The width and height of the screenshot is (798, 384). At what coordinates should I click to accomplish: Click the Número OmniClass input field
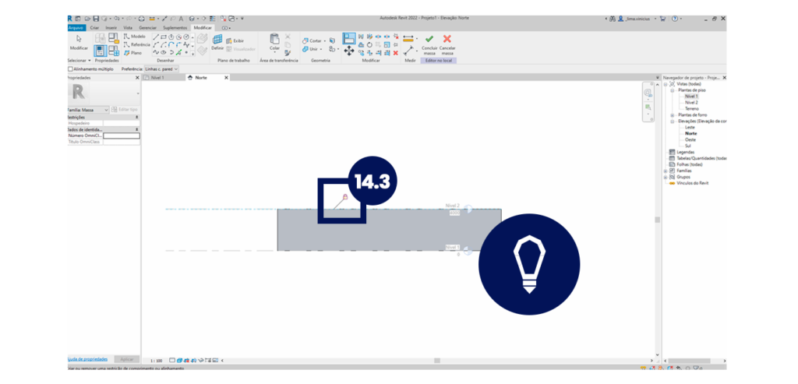coord(121,136)
